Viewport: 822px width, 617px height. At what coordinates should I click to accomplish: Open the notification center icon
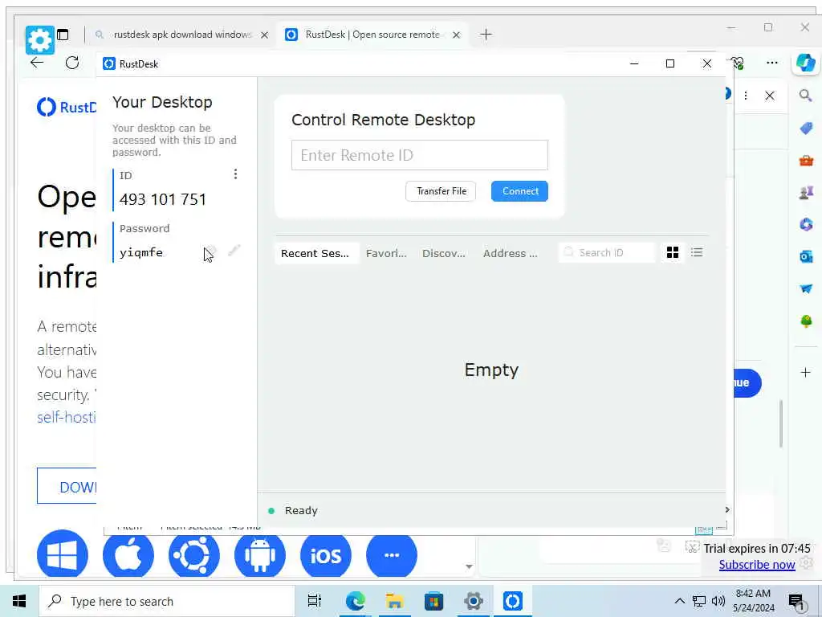pyautogui.click(x=796, y=603)
